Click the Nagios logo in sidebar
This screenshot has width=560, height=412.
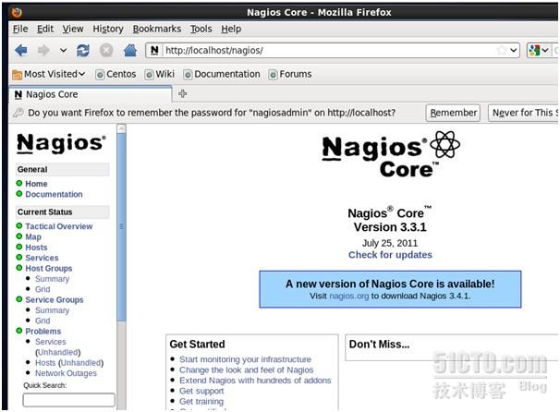61,143
